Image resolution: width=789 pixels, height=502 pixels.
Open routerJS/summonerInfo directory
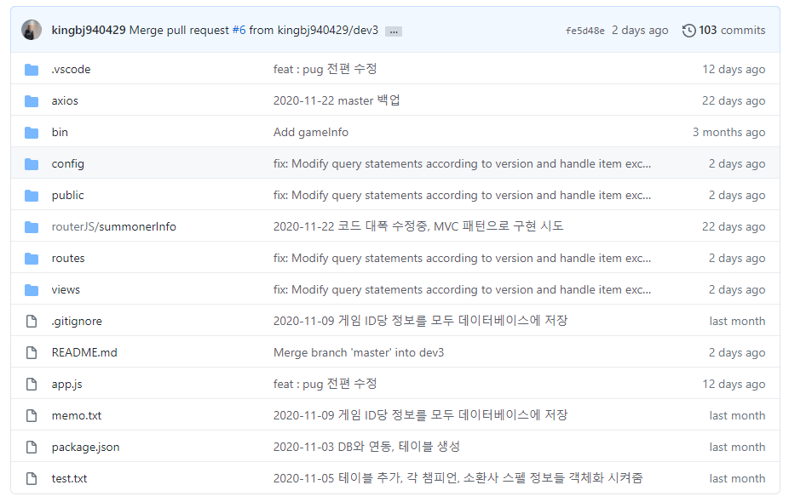tap(113, 226)
